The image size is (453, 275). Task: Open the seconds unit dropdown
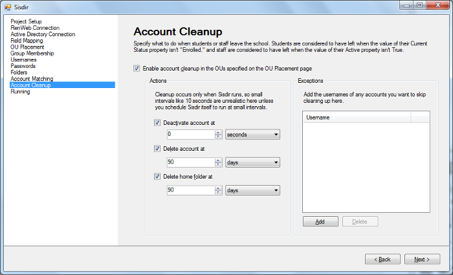coord(252,135)
